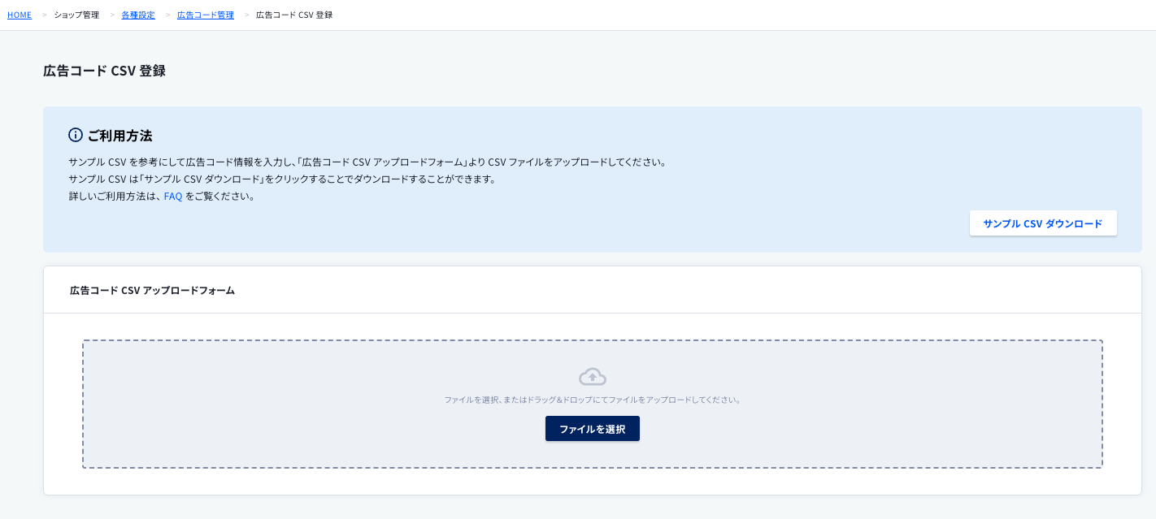Click the cloud upload icon

(593, 376)
